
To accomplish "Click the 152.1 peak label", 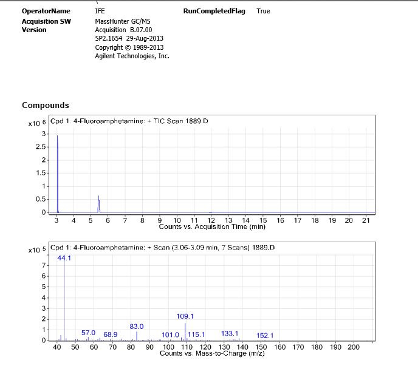I will click(x=265, y=336).
